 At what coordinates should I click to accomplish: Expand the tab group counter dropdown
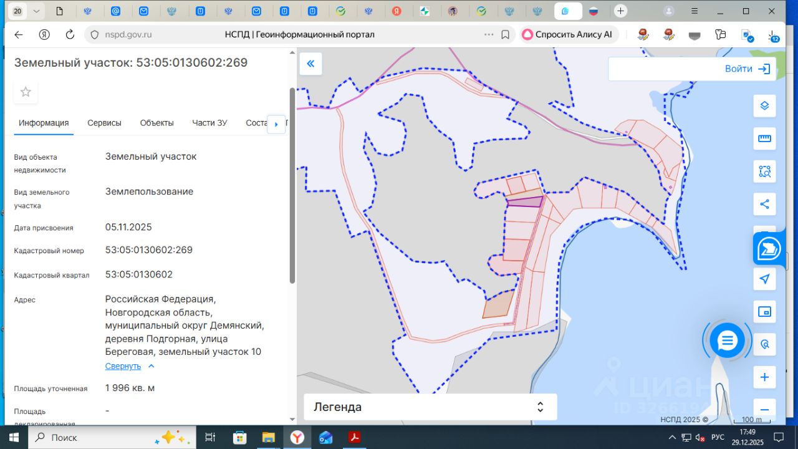[36, 11]
